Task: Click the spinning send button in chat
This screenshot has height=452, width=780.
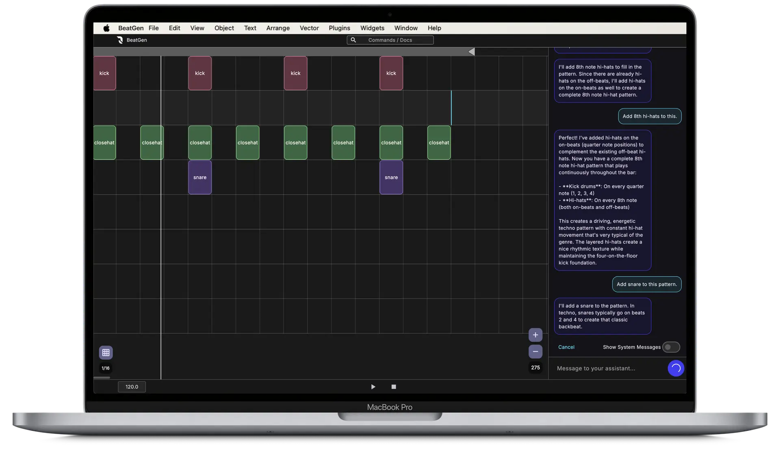Action: tap(676, 368)
